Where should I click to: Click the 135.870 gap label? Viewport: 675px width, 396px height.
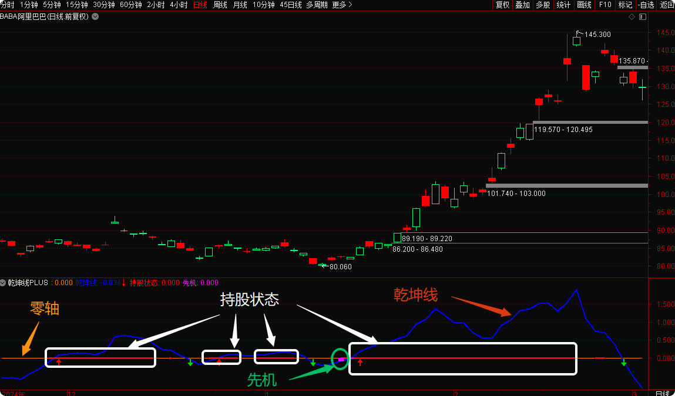pyautogui.click(x=632, y=61)
